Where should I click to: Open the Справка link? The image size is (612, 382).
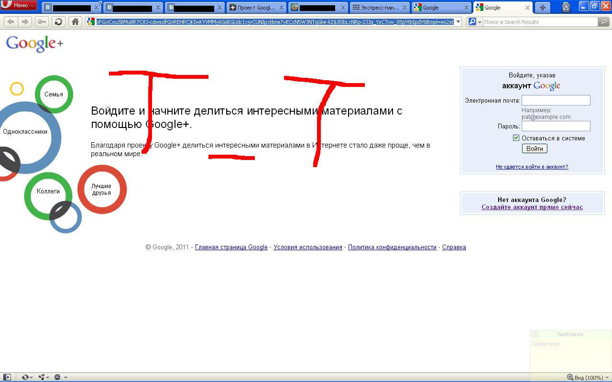point(454,247)
